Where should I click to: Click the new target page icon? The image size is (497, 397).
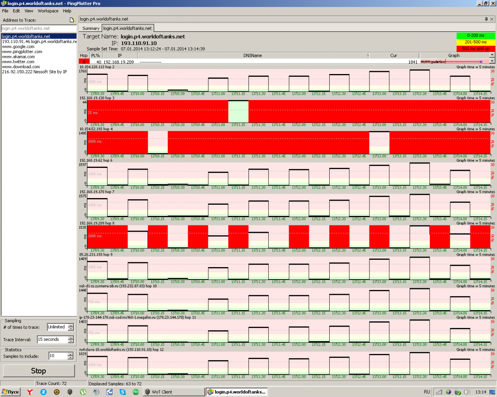pyautogui.click(x=72, y=20)
